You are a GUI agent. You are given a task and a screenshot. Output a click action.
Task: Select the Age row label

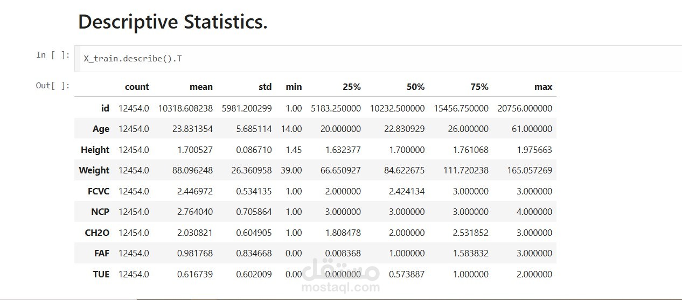coord(101,129)
